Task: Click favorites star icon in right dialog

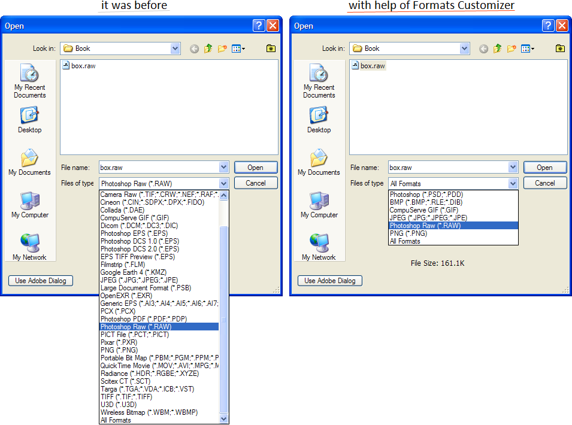Action: pos(560,48)
